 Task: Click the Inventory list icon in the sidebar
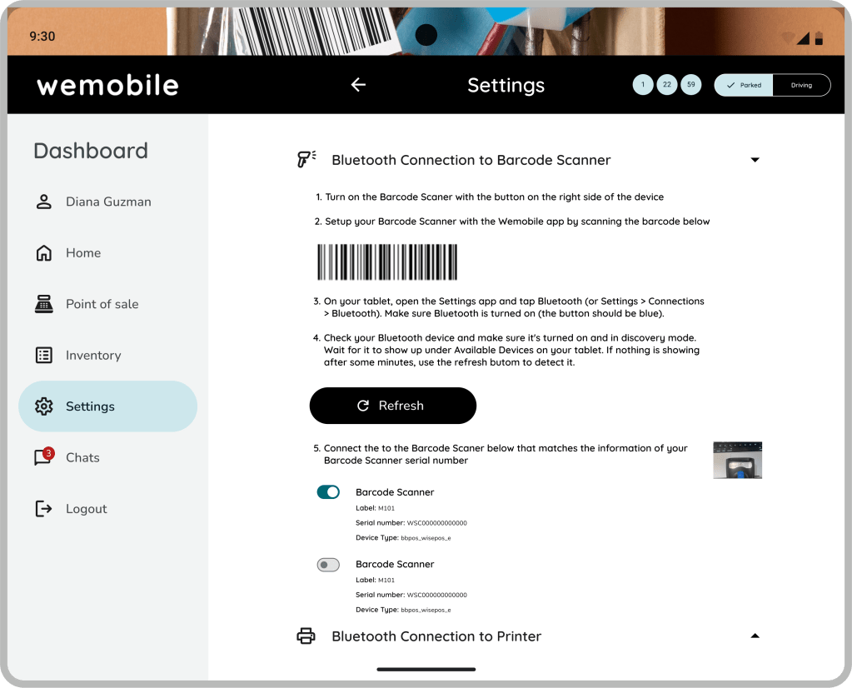click(43, 356)
